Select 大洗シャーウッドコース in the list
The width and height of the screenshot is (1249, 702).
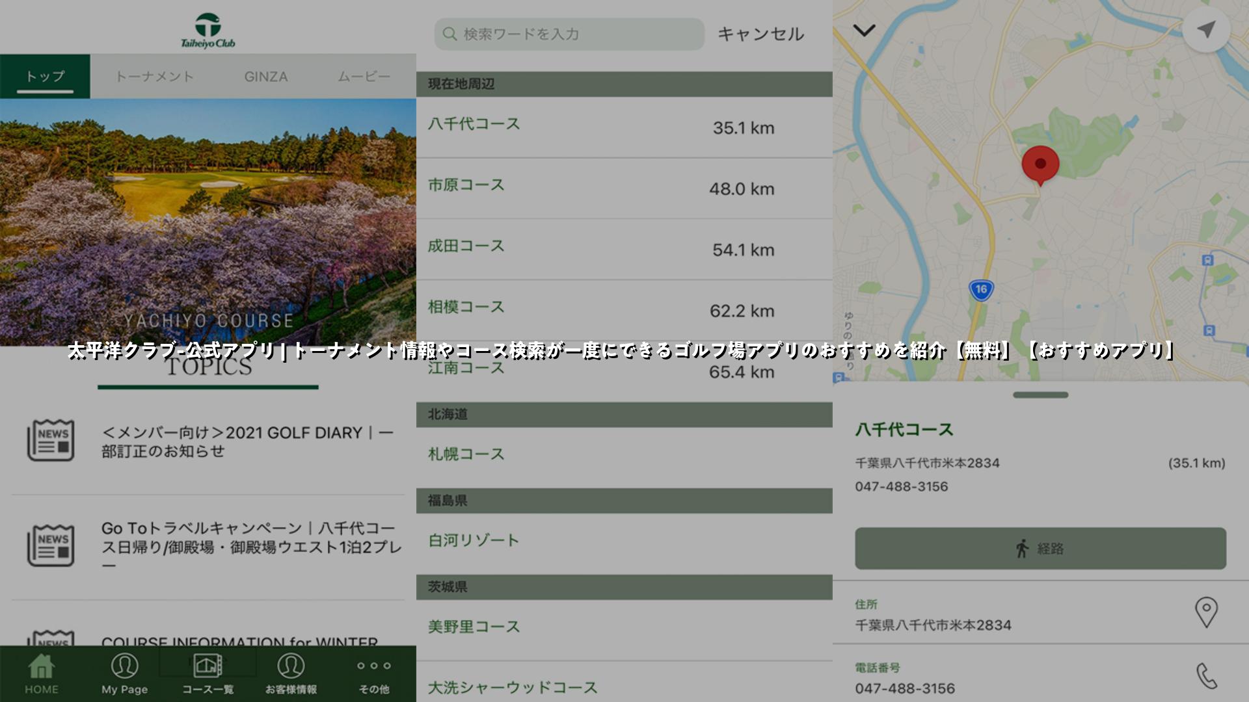pos(624,682)
